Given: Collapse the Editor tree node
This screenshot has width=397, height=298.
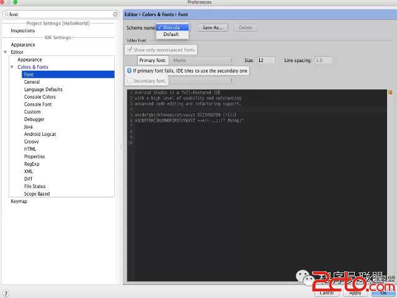Looking at the screenshot, I should pyautogui.click(x=6, y=52).
